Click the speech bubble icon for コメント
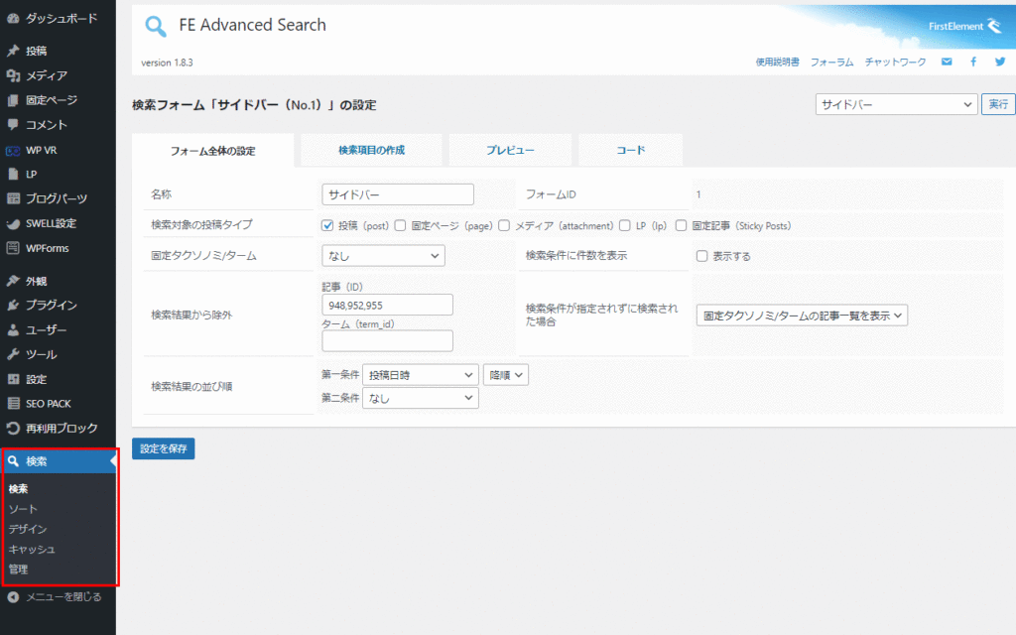1016x635 pixels. pos(13,124)
